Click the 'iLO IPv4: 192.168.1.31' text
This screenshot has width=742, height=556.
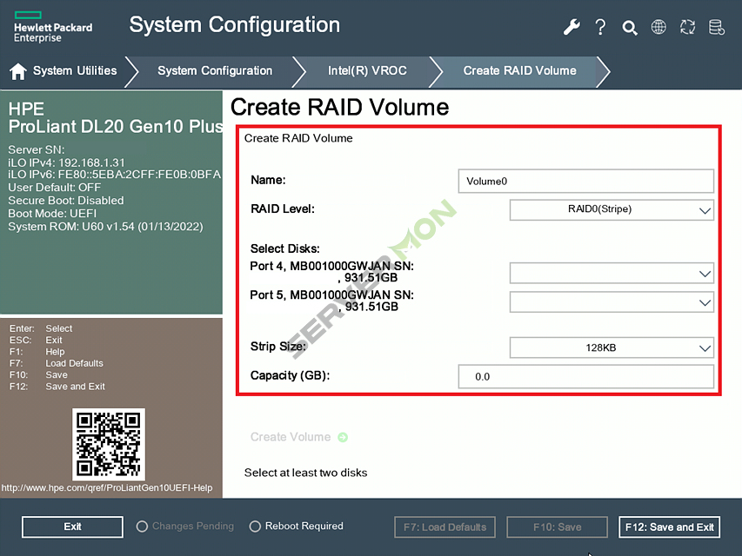point(66,162)
